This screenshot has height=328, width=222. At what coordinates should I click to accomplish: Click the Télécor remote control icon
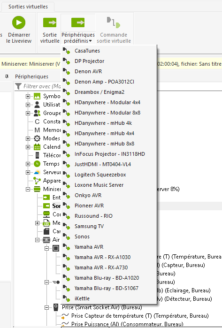(37, 155)
